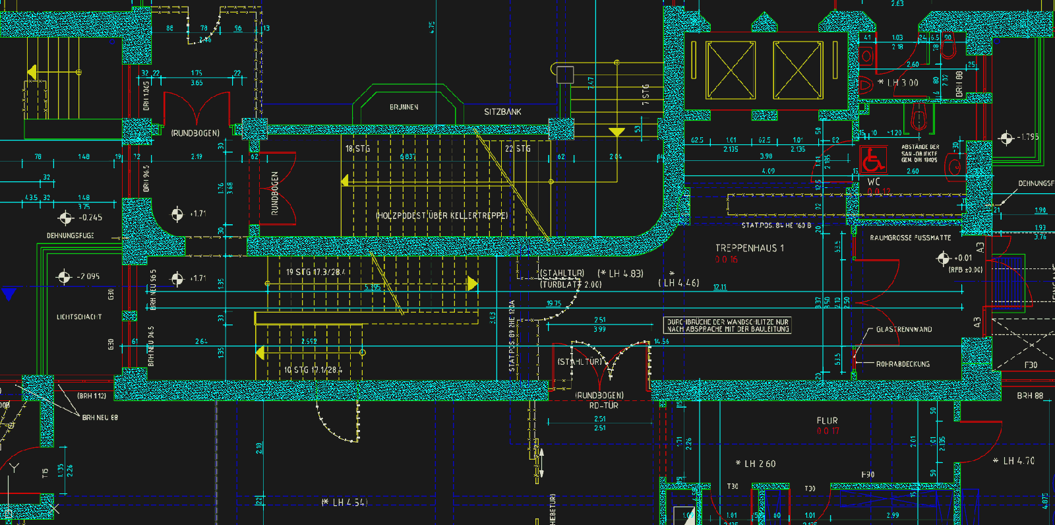
Task: Click the yellow arrow on the 19 STG stair
Action: pyautogui.click(x=472, y=284)
